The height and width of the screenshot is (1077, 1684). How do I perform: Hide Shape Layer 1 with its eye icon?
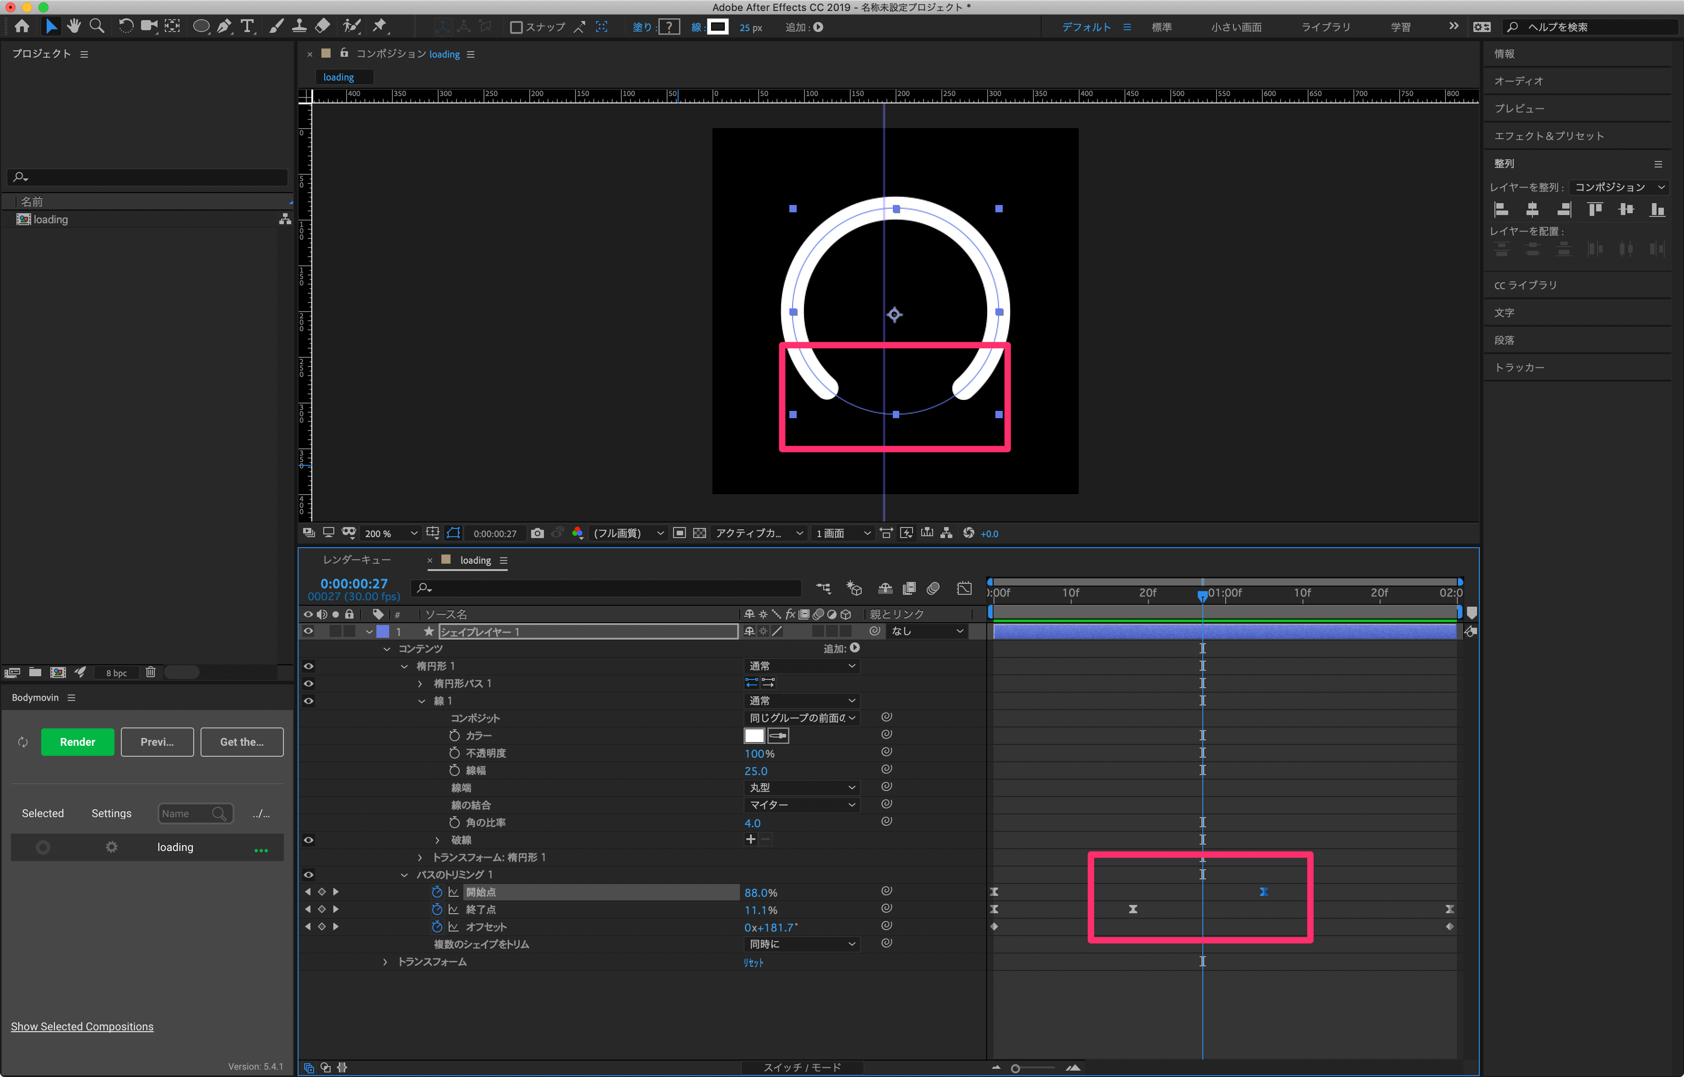coord(308,631)
